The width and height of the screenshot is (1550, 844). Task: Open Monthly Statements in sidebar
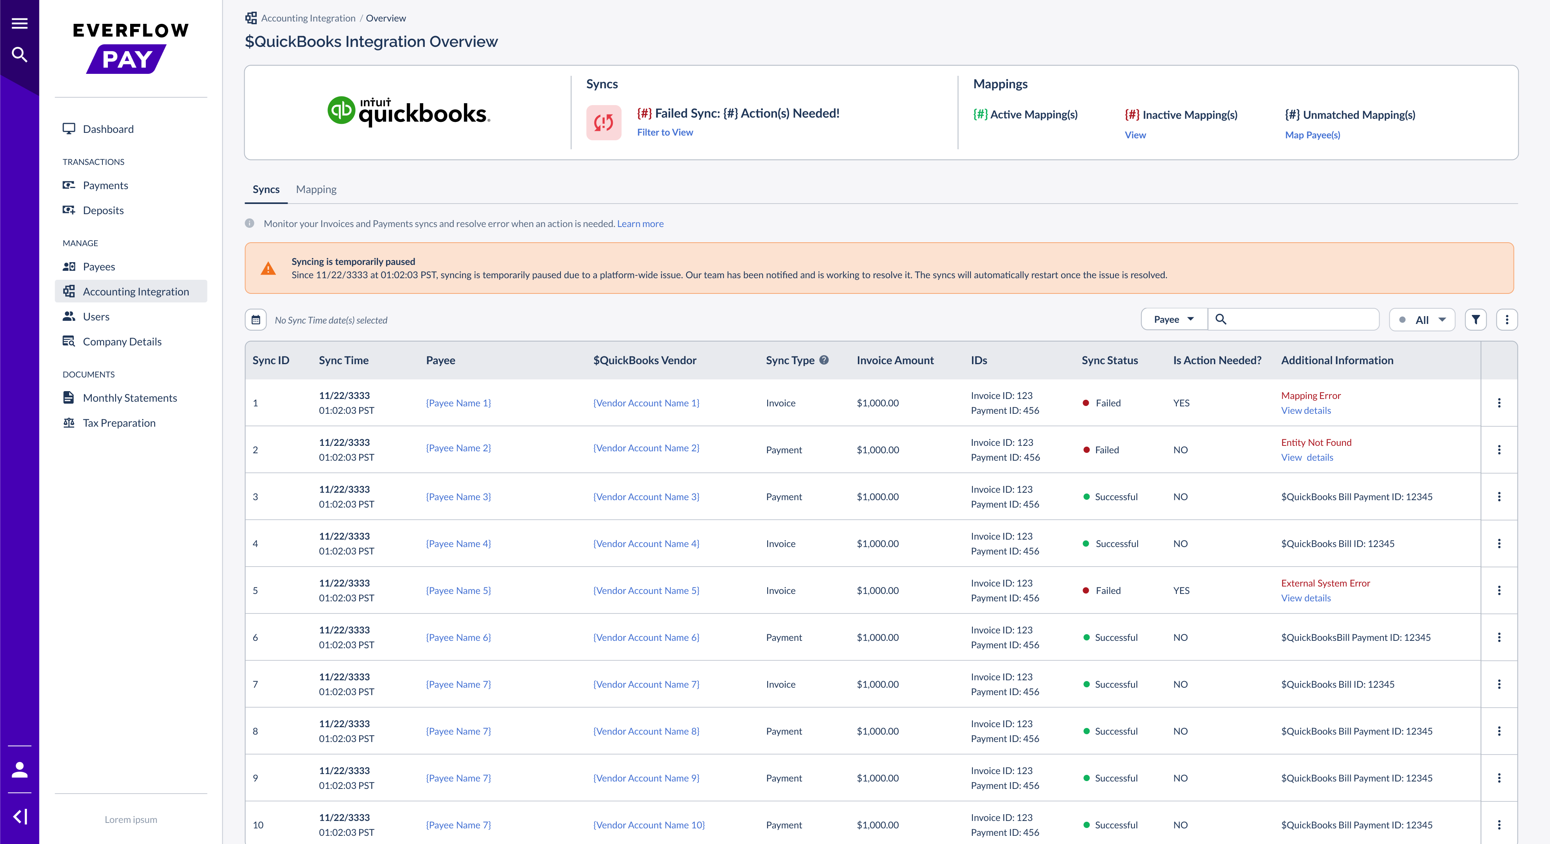click(x=129, y=398)
